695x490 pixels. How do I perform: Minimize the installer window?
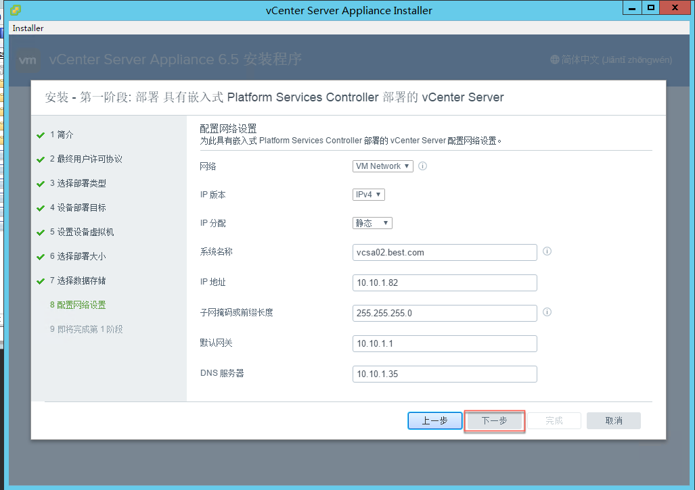[x=631, y=8]
